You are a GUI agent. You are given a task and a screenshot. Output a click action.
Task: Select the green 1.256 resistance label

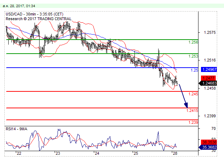coord(193,42)
